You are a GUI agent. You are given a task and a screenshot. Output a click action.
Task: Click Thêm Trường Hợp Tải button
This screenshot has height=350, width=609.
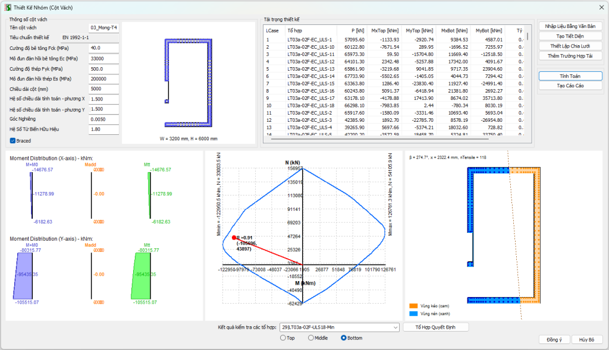(x=570, y=56)
